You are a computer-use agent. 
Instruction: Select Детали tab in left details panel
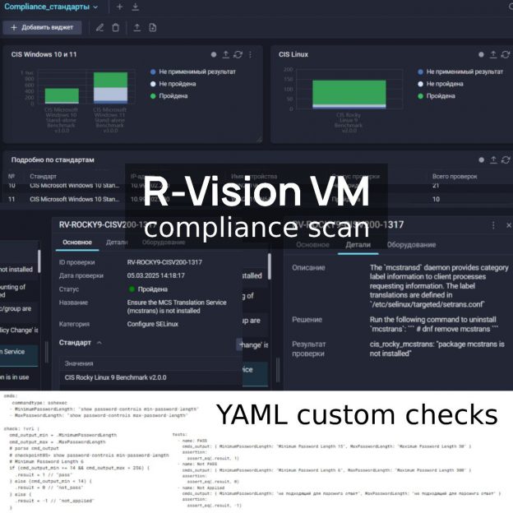[117, 243]
